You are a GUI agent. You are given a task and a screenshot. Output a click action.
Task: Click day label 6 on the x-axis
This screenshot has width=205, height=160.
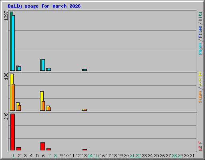[43, 156]
